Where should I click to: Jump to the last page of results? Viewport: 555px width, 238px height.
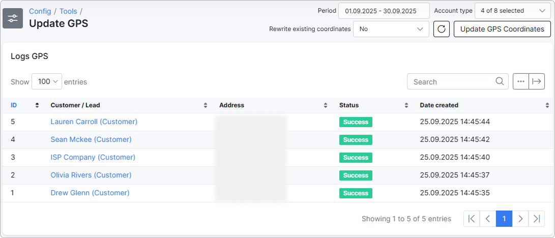tap(536, 219)
